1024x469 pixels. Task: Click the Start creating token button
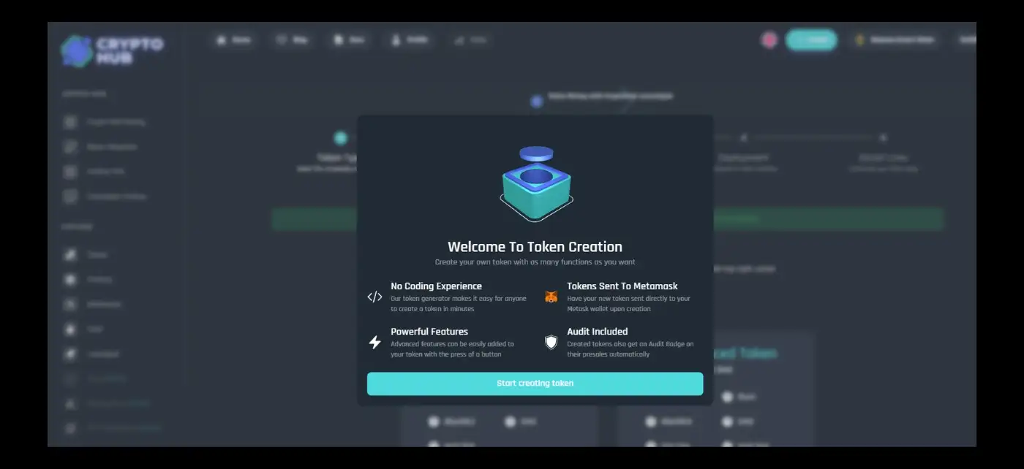point(535,384)
